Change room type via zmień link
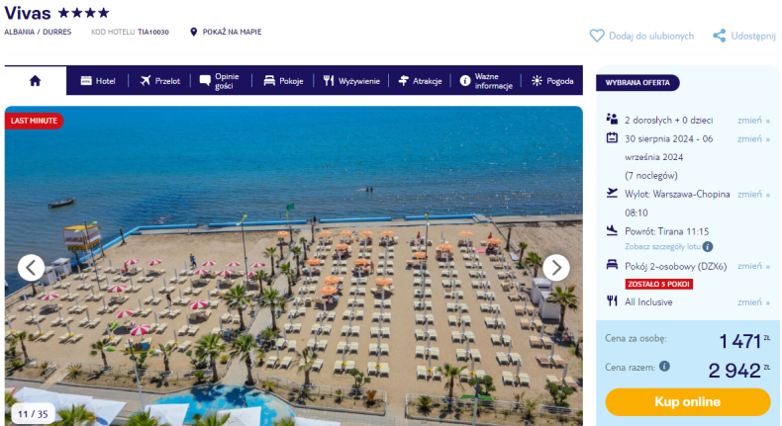This screenshot has height=426, width=782. pos(753,266)
